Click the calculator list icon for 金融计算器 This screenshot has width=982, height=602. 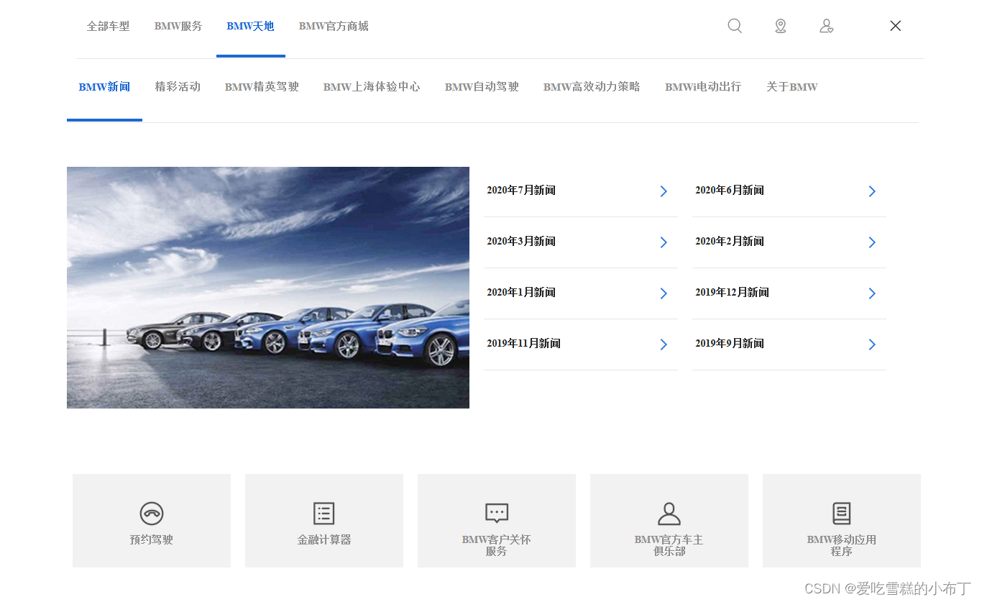pyautogui.click(x=324, y=514)
